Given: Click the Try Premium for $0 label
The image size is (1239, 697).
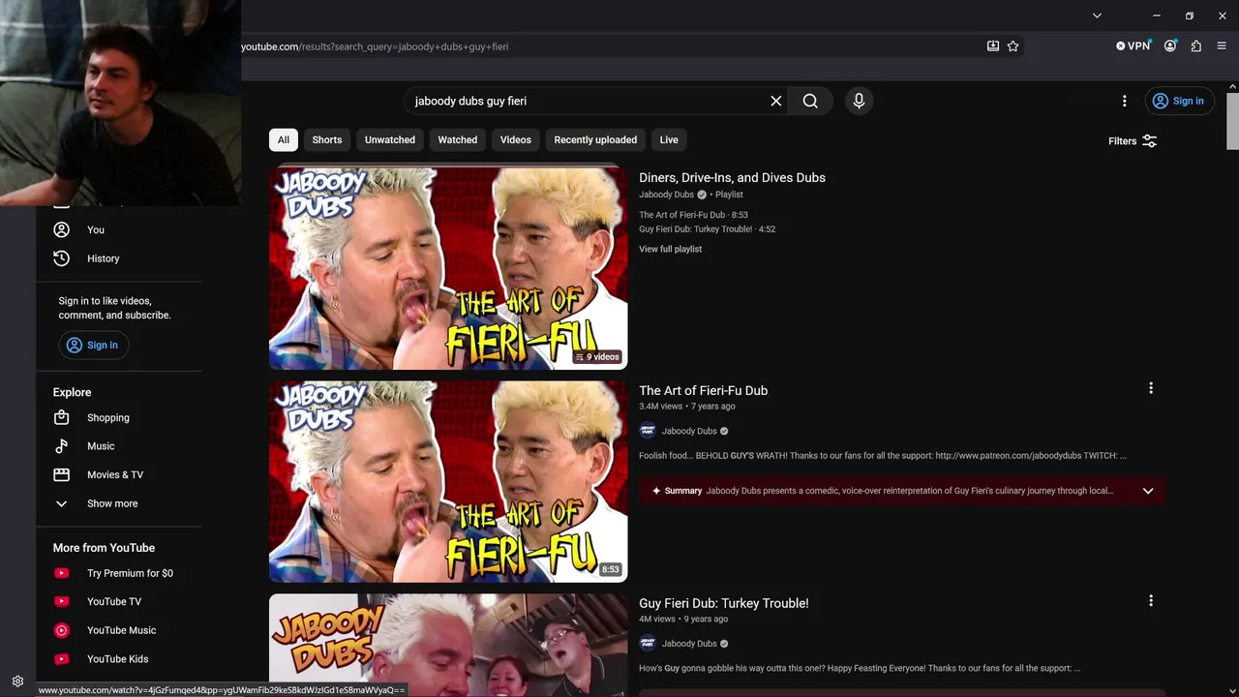Looking at the screenshot, I should pos(130,573).
